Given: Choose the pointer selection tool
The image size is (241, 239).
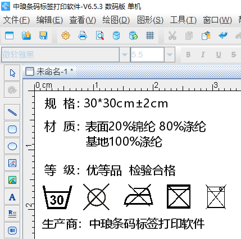Looking at the screenshot, I should coord(12,73).
